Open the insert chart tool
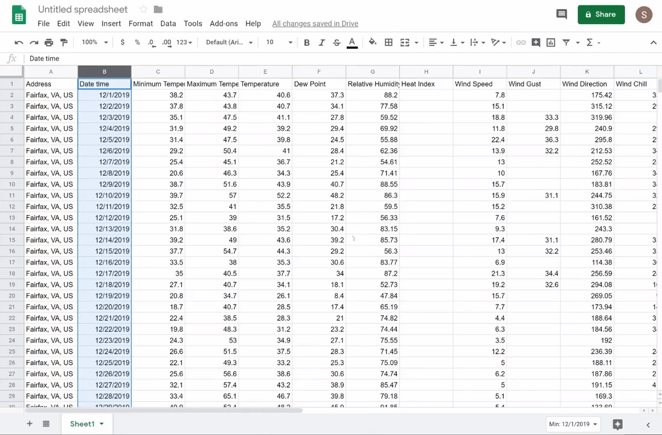The height and width of the screenshot is (435, 662). click(550, 42)
